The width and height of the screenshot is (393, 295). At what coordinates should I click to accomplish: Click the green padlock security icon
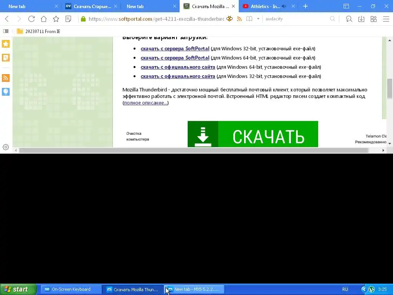83,19
